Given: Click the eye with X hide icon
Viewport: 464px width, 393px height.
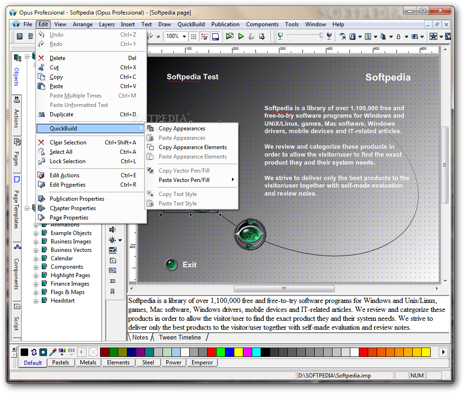Looking at the screenshot, I should coord(342,36).
